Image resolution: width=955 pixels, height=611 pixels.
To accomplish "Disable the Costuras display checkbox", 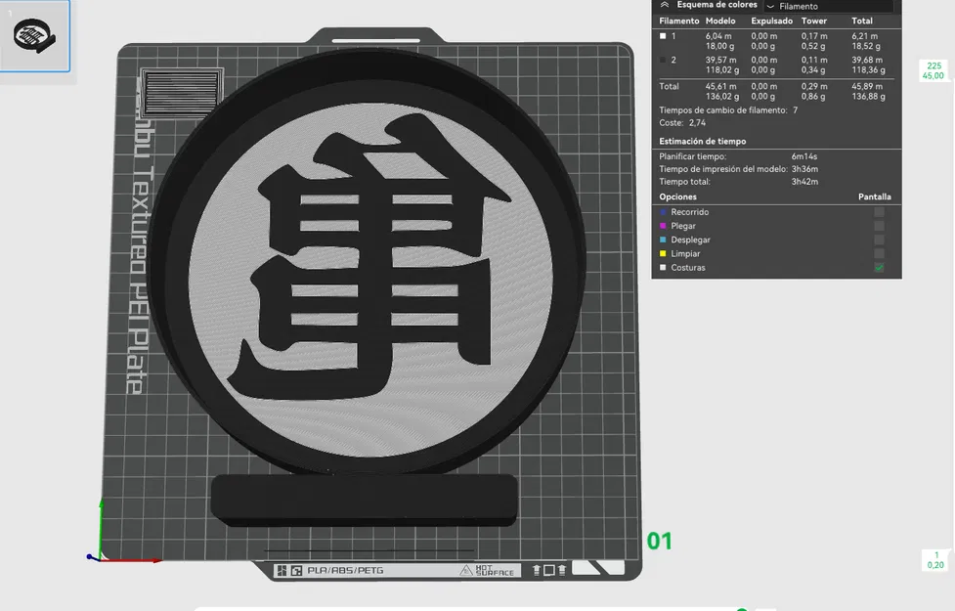I will 879,268.
